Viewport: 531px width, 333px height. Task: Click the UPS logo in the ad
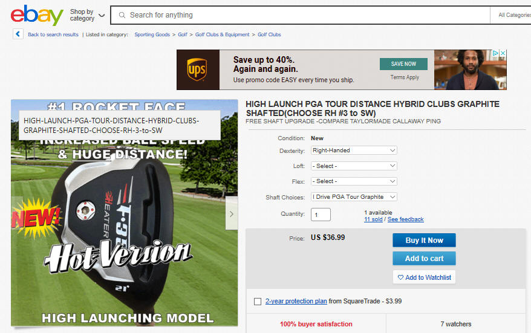point(197,70)
